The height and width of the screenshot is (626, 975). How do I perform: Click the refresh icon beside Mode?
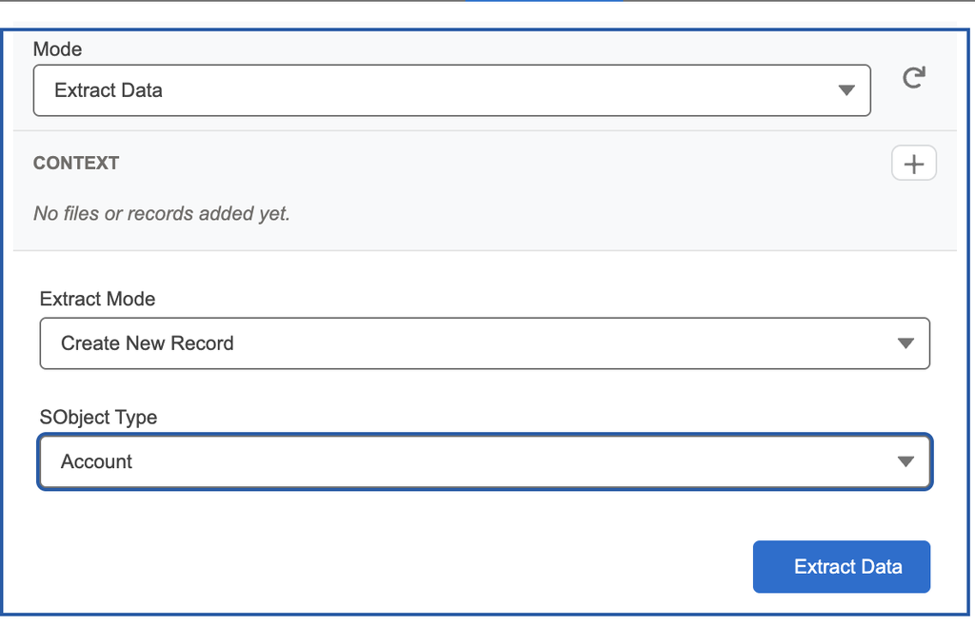tap(914, 78)
